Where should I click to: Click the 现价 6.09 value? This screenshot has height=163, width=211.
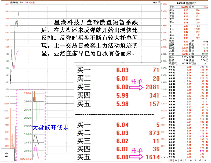(x=186, y=42)
